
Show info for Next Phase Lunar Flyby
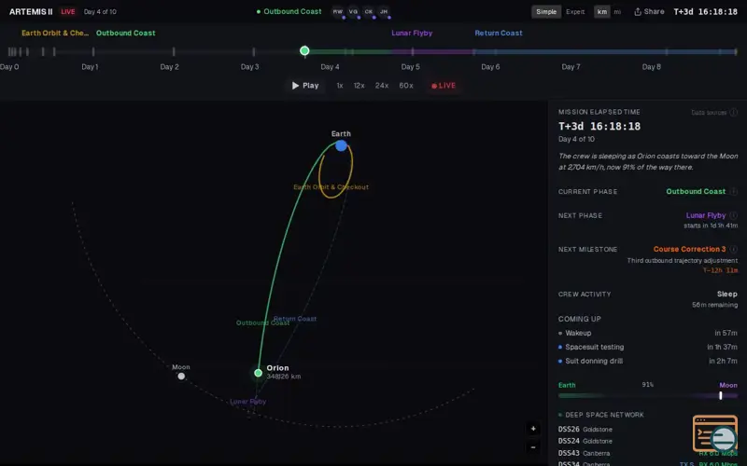click(734, 215)
